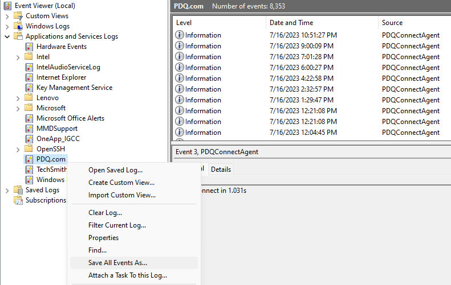The width and height of the screenshot is (451, 285).
Task: Click Information label of 9:00:09 PM event
Action: point(203,46)
